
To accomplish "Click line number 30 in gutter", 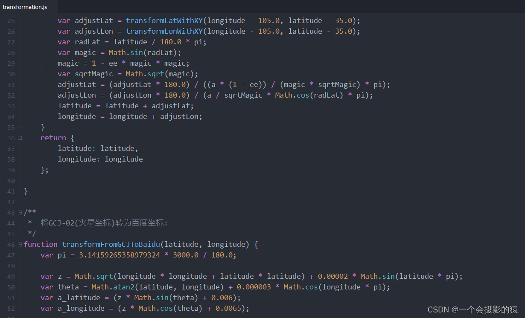I will coord(11,74).
